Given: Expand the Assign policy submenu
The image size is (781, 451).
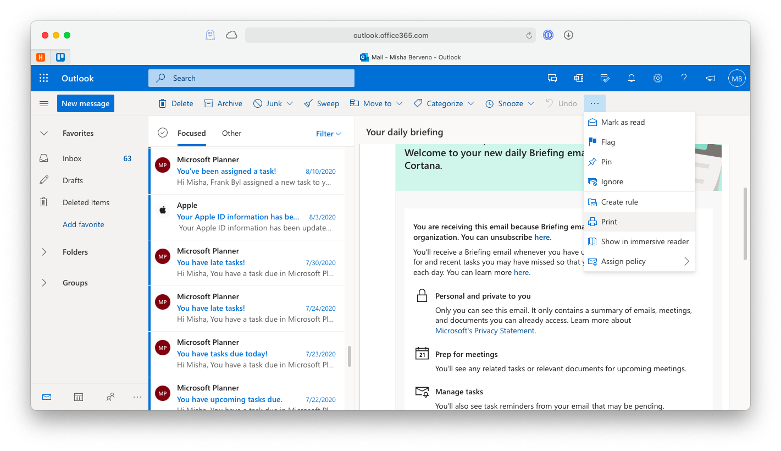Looking at the screenshot, I should [639, 261].
